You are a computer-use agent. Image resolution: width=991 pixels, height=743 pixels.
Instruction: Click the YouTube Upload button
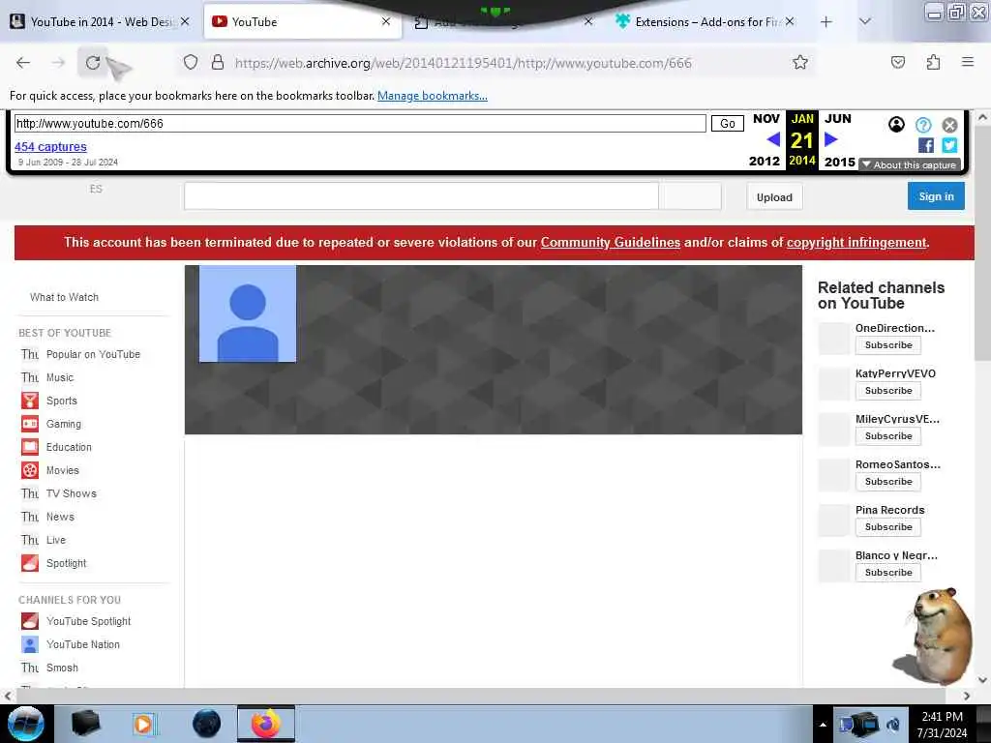point(774,197)
